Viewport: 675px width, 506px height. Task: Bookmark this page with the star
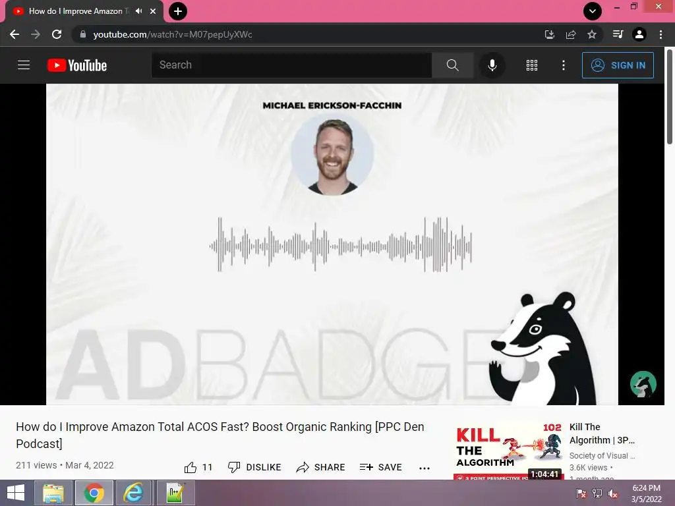pos(592,34)
